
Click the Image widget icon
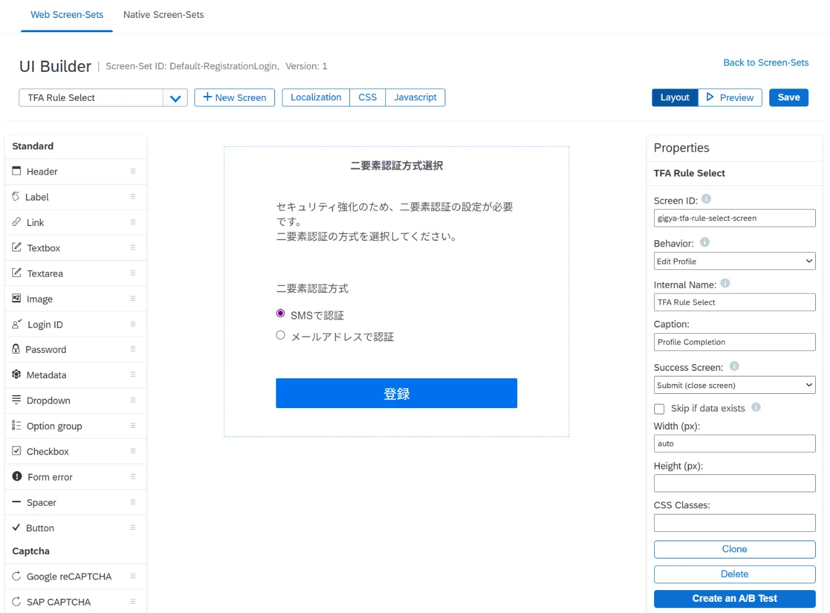pos(17,298)
